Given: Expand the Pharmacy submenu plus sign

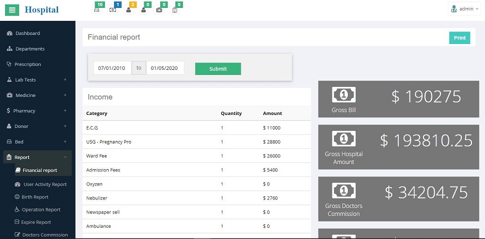Looking at the screenshot, I should (65, 110).
